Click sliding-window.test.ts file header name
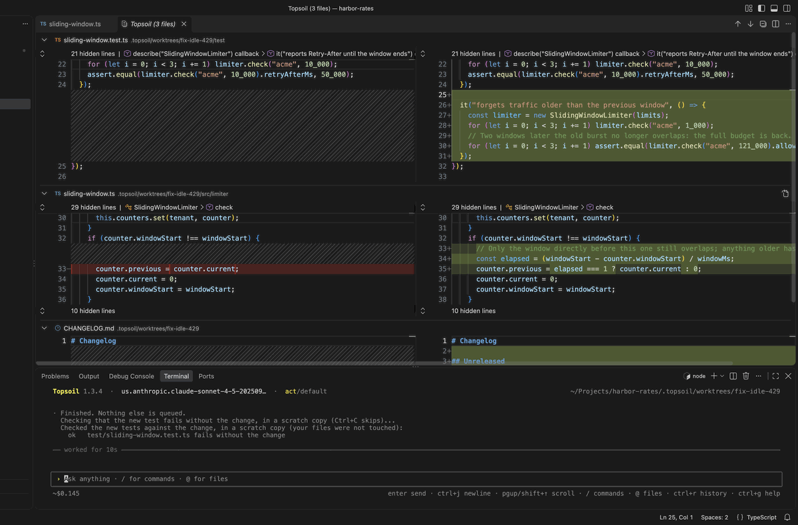This screenshot has height=525, width=798. click(x=96, y=40)
